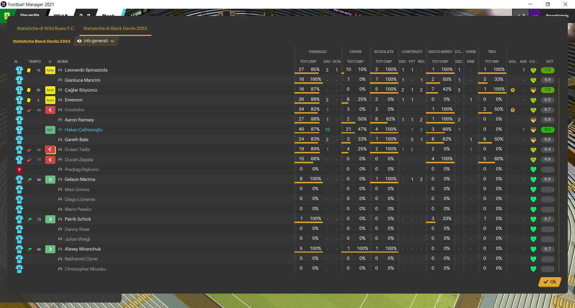Click 8.0 rating for Hakan Çalhanoğlu
The height and width of the screenshot is (308, 575).
[x=548, y=130]
